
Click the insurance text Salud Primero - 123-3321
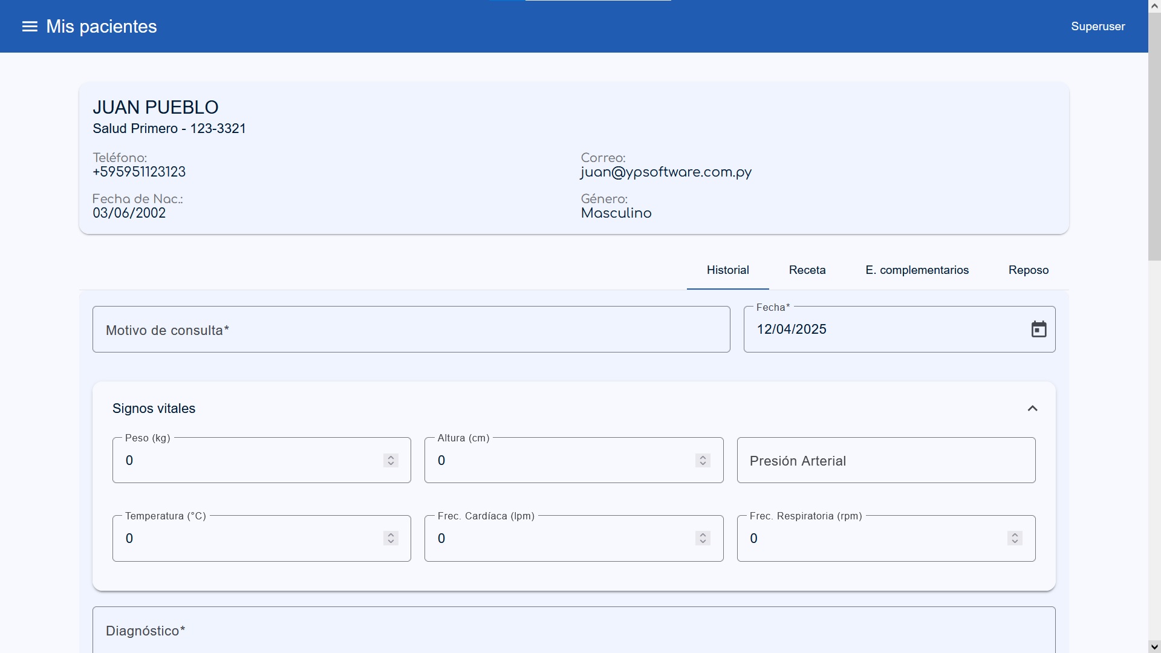(169, 128)
